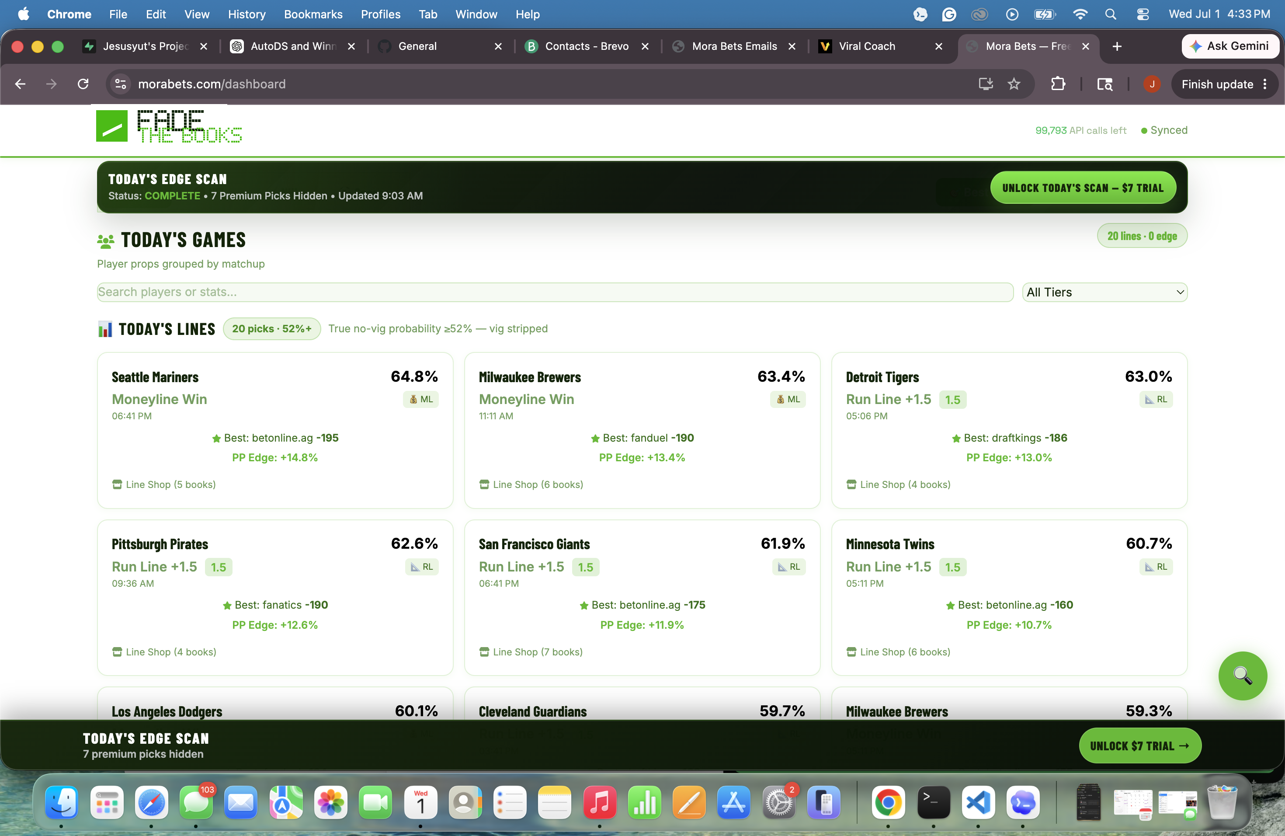
Task: Expand Line Shop on first Milwaukee Brewers card
Action: [x=531, y=484]
